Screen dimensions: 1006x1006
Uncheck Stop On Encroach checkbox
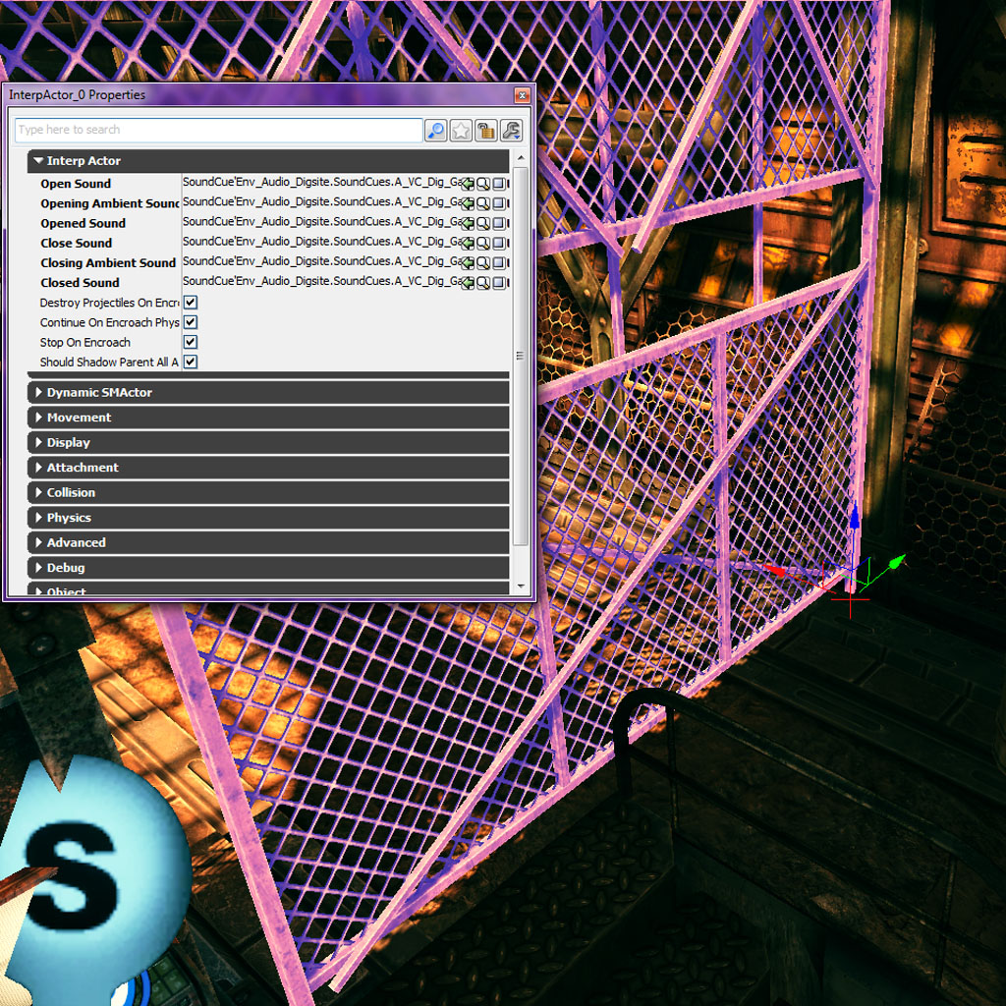(x=191, y=342)
